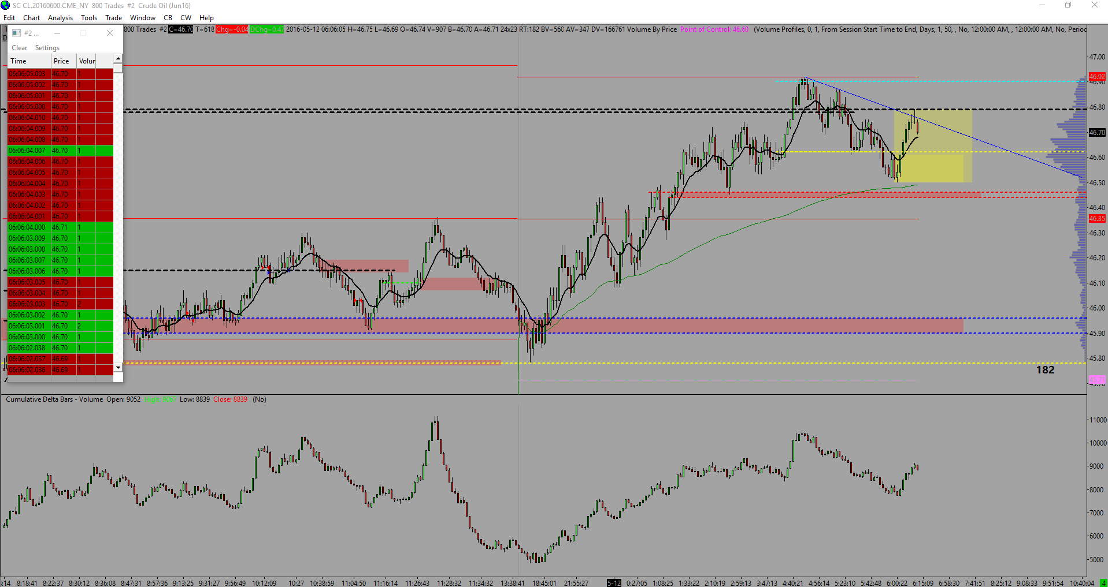
Task: Click the T=618 value in chart header
Action: tap(205, 29)
